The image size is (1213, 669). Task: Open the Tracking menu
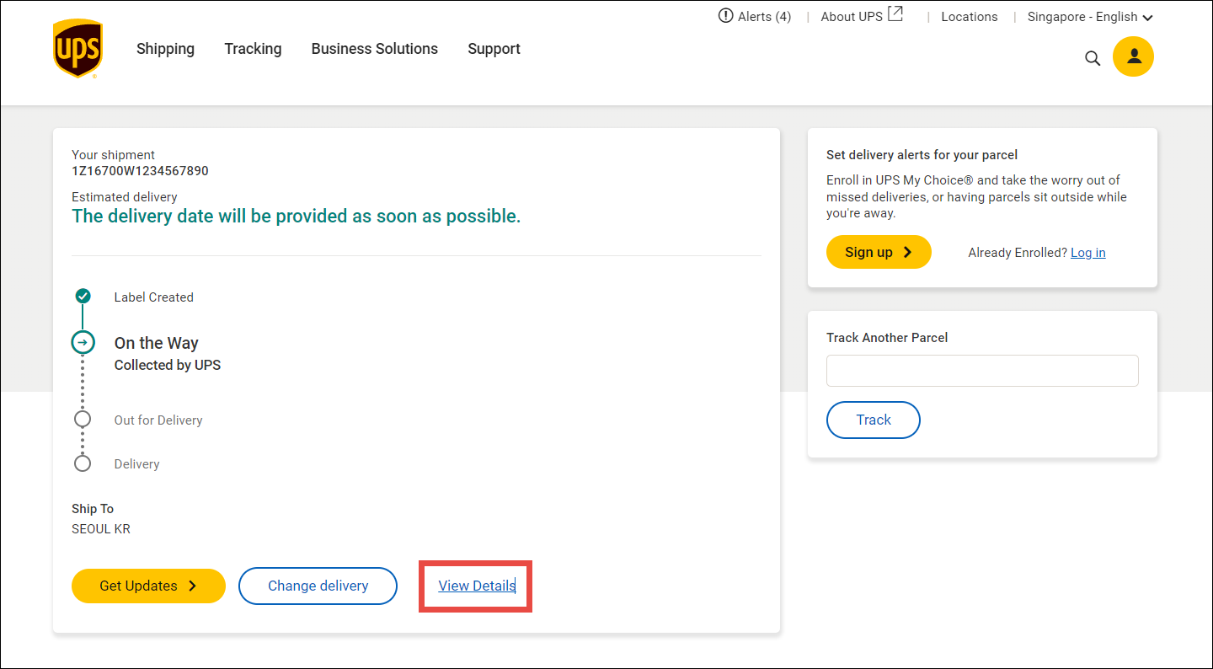(x=253, y=49)
